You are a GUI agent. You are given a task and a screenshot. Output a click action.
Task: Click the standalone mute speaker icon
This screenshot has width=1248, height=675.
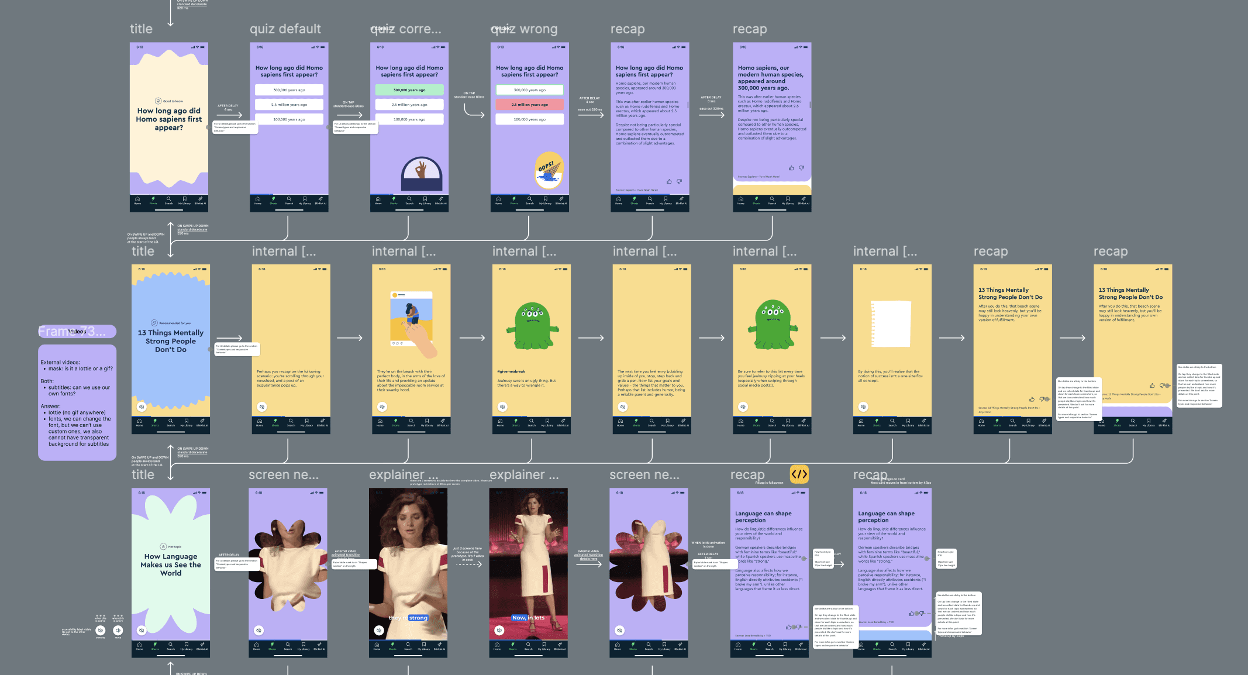(x=118, y=630)
